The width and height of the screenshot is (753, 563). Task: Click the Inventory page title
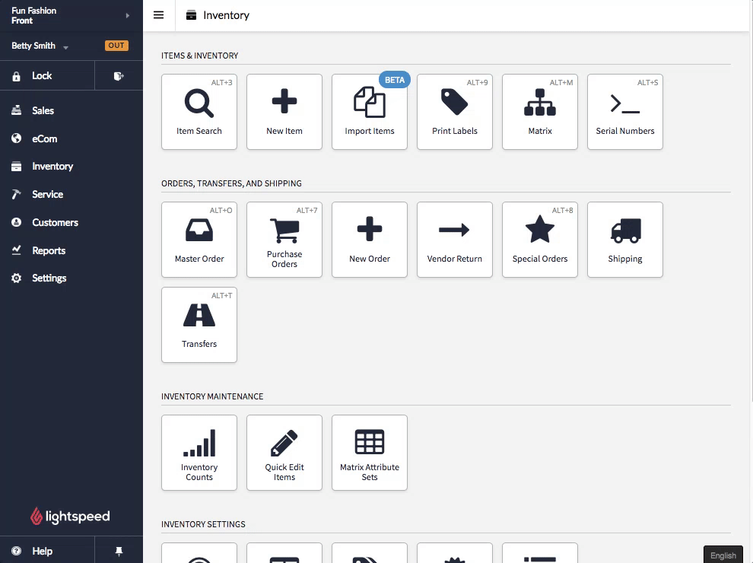click(226, 15)
